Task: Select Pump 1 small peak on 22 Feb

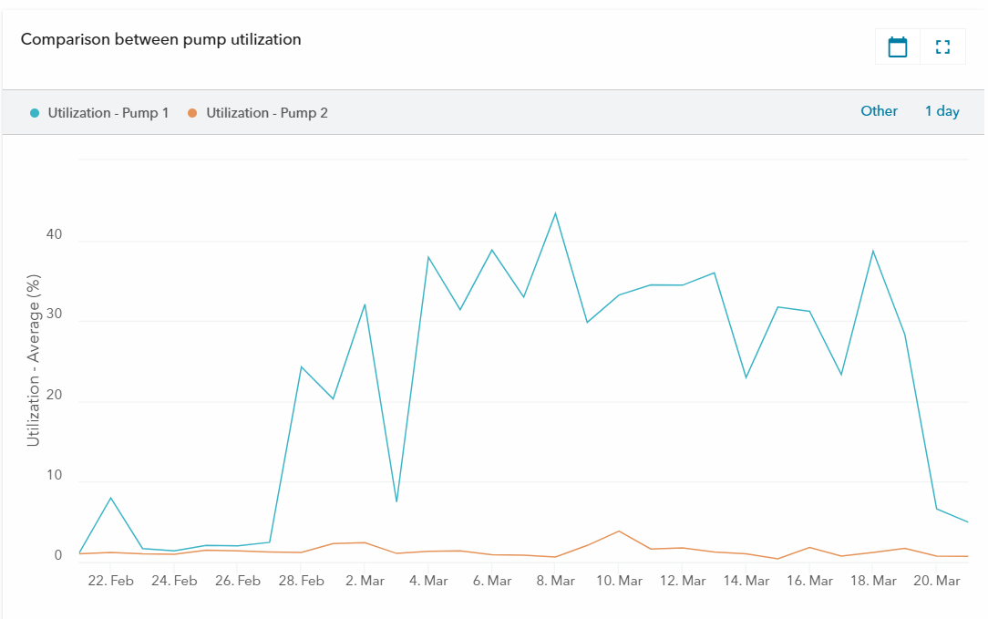Action: point(110,498)
